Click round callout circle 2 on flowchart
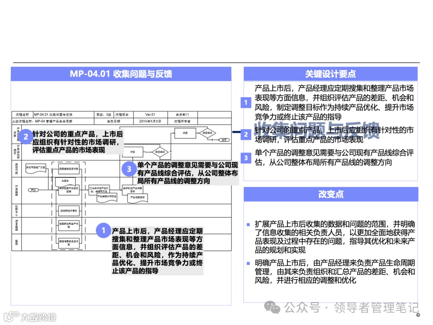The width and height of the screenshot is (433, 325). (x=26, y=136)
